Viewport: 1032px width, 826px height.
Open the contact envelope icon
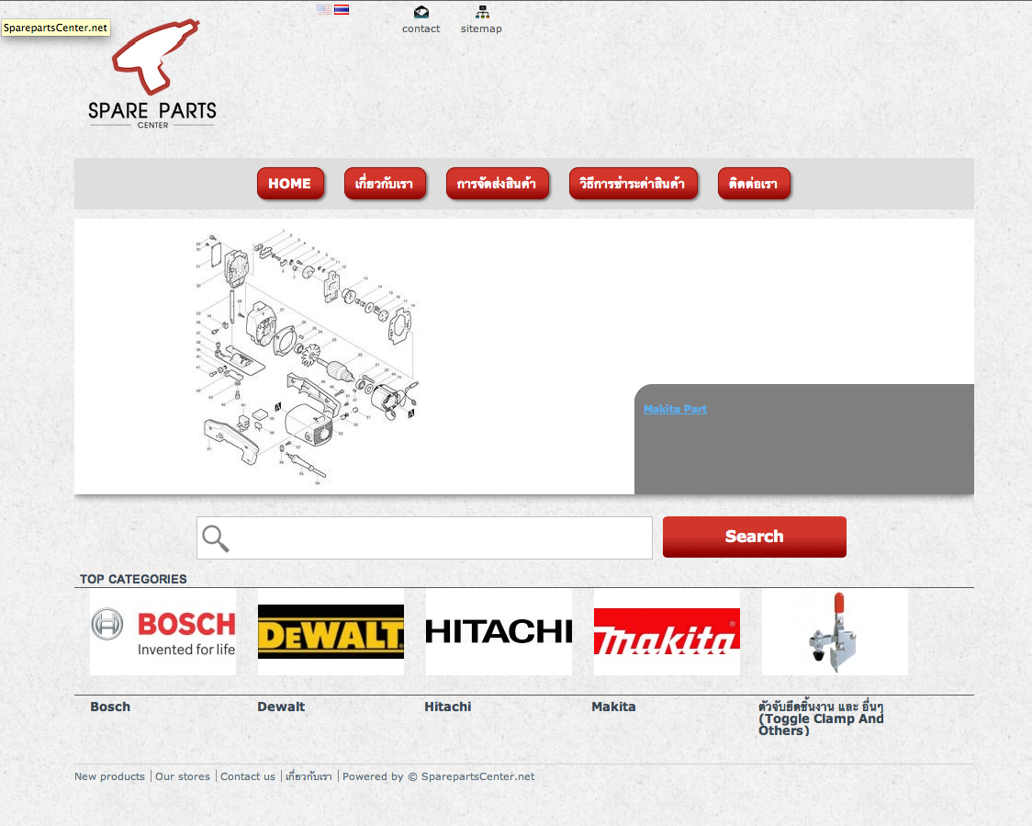coord(421,13)
